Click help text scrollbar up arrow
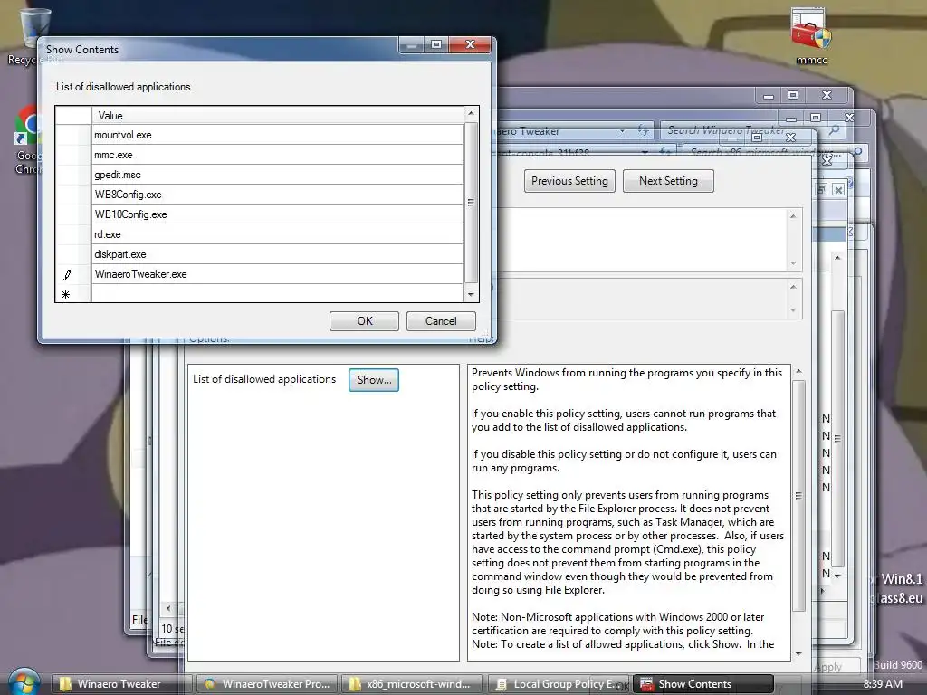The height and width of the screenshot is (695, 927). 798,371
